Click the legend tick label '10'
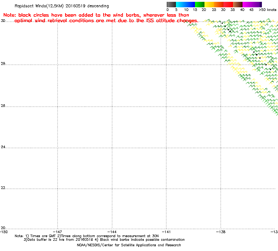 click(186, 10)
